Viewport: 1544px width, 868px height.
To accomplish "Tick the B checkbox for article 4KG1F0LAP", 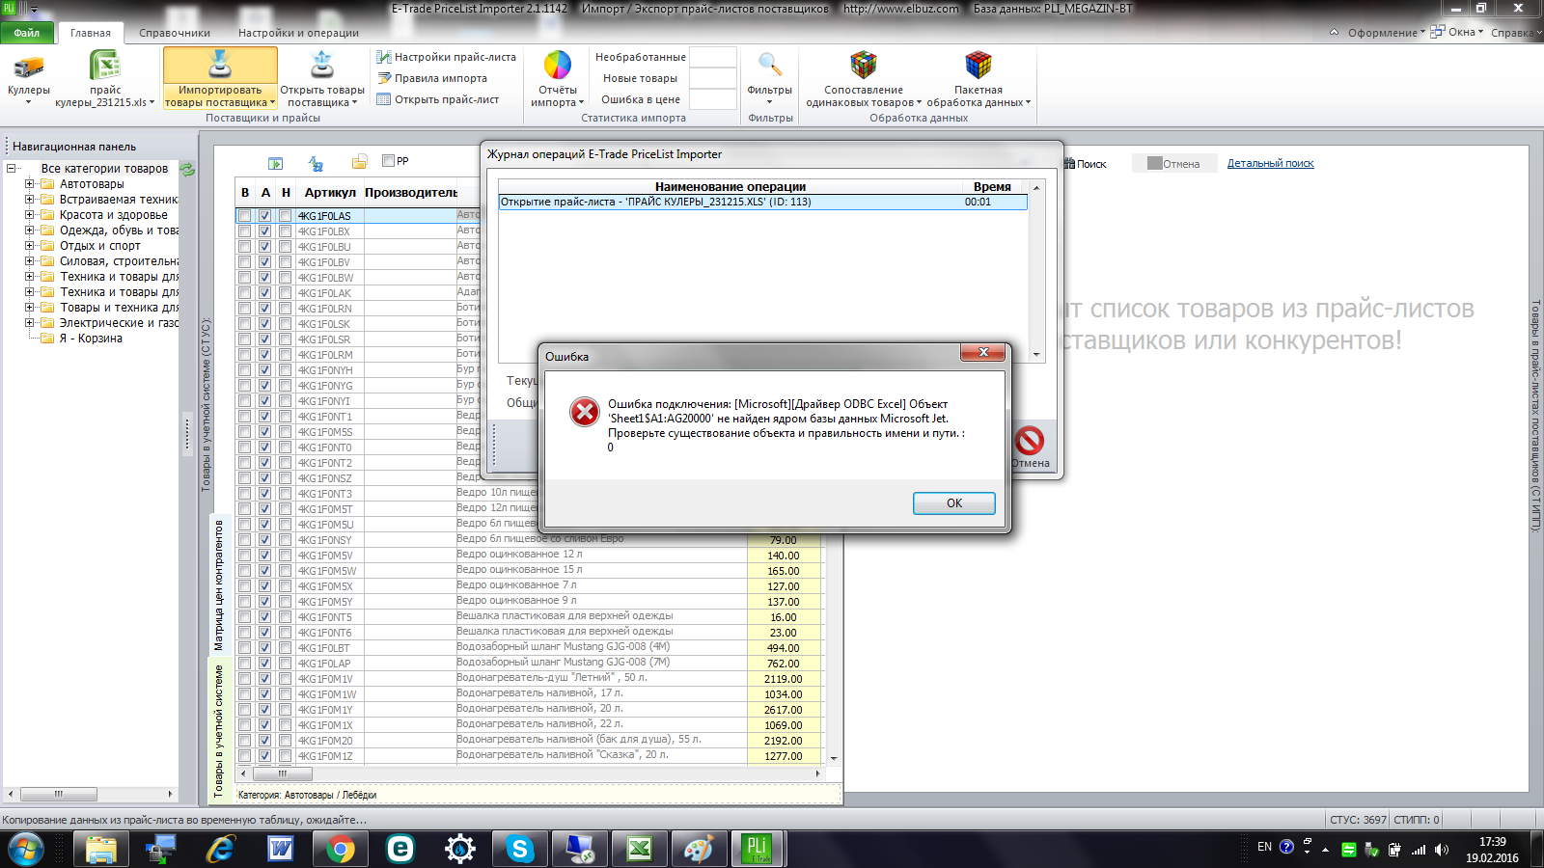I will 245,664.
